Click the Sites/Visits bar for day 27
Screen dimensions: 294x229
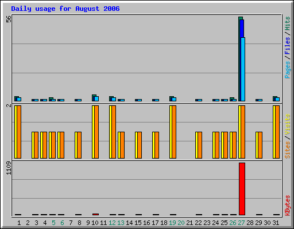(x=242, y=132)
